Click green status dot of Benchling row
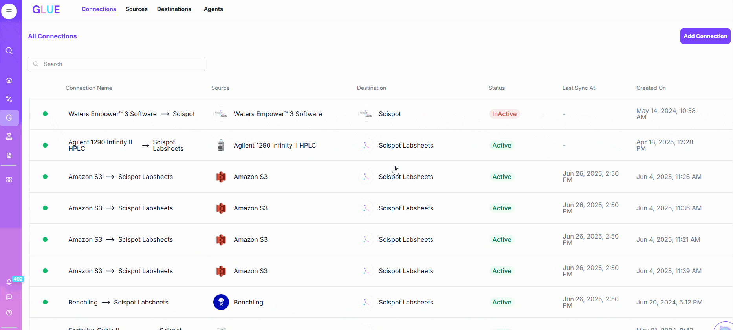 pyautogui.click(x=45, y=302)
